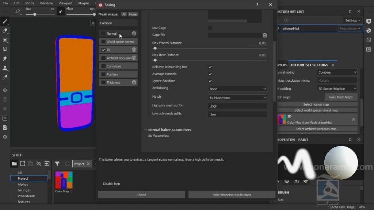Click Baking dialog help question mark
The width and height of the screenshot is (374, 210).
pos(257,5)
